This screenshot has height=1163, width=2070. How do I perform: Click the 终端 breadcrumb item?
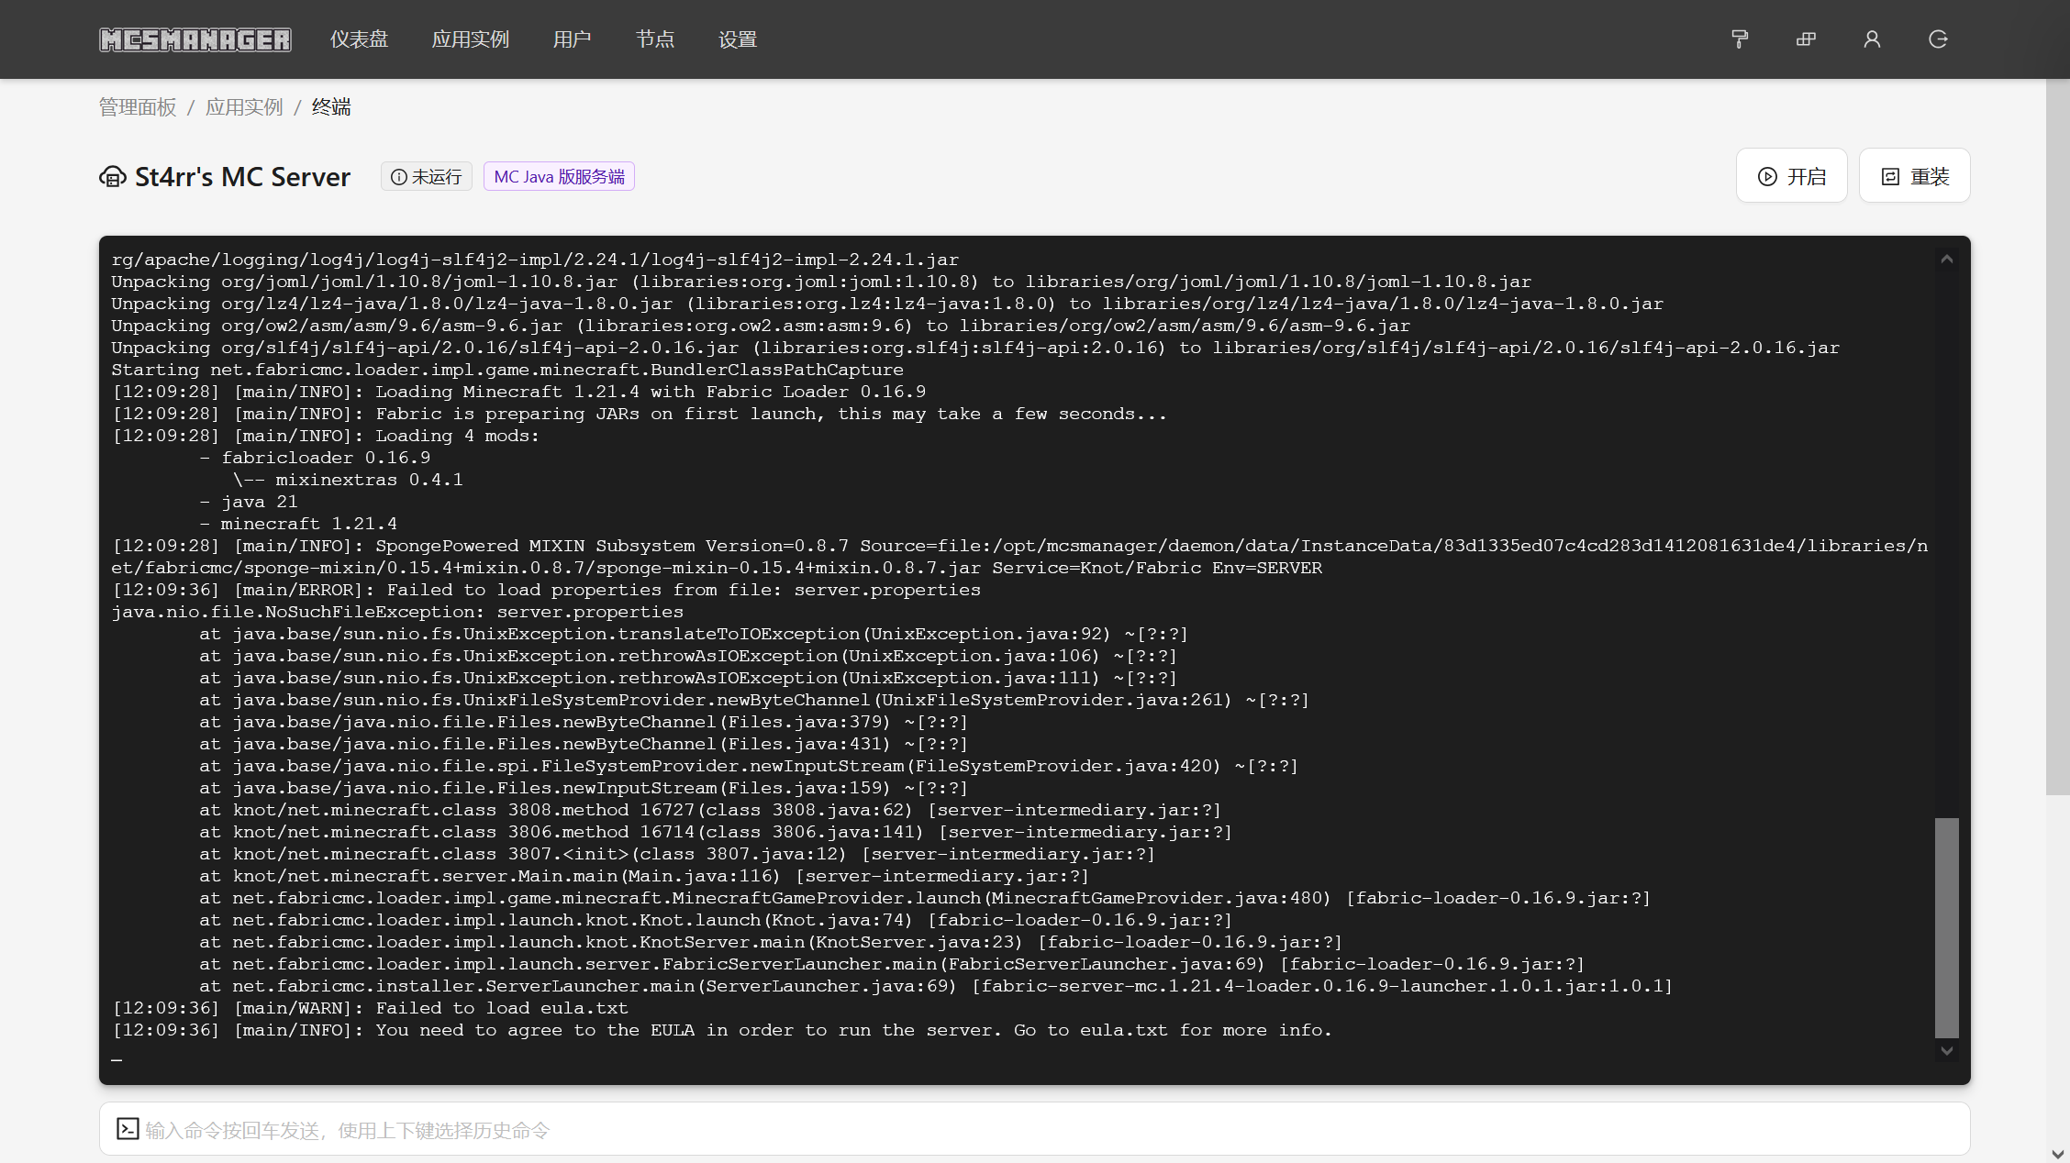click(x=331, y=107)
